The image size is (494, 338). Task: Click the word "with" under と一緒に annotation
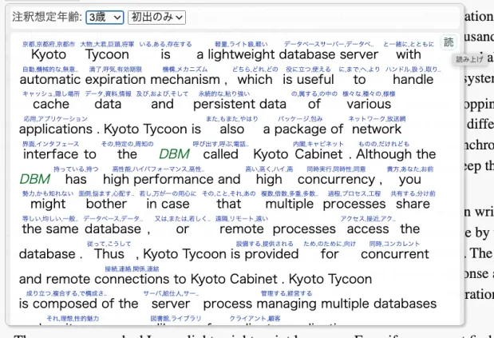409,54
